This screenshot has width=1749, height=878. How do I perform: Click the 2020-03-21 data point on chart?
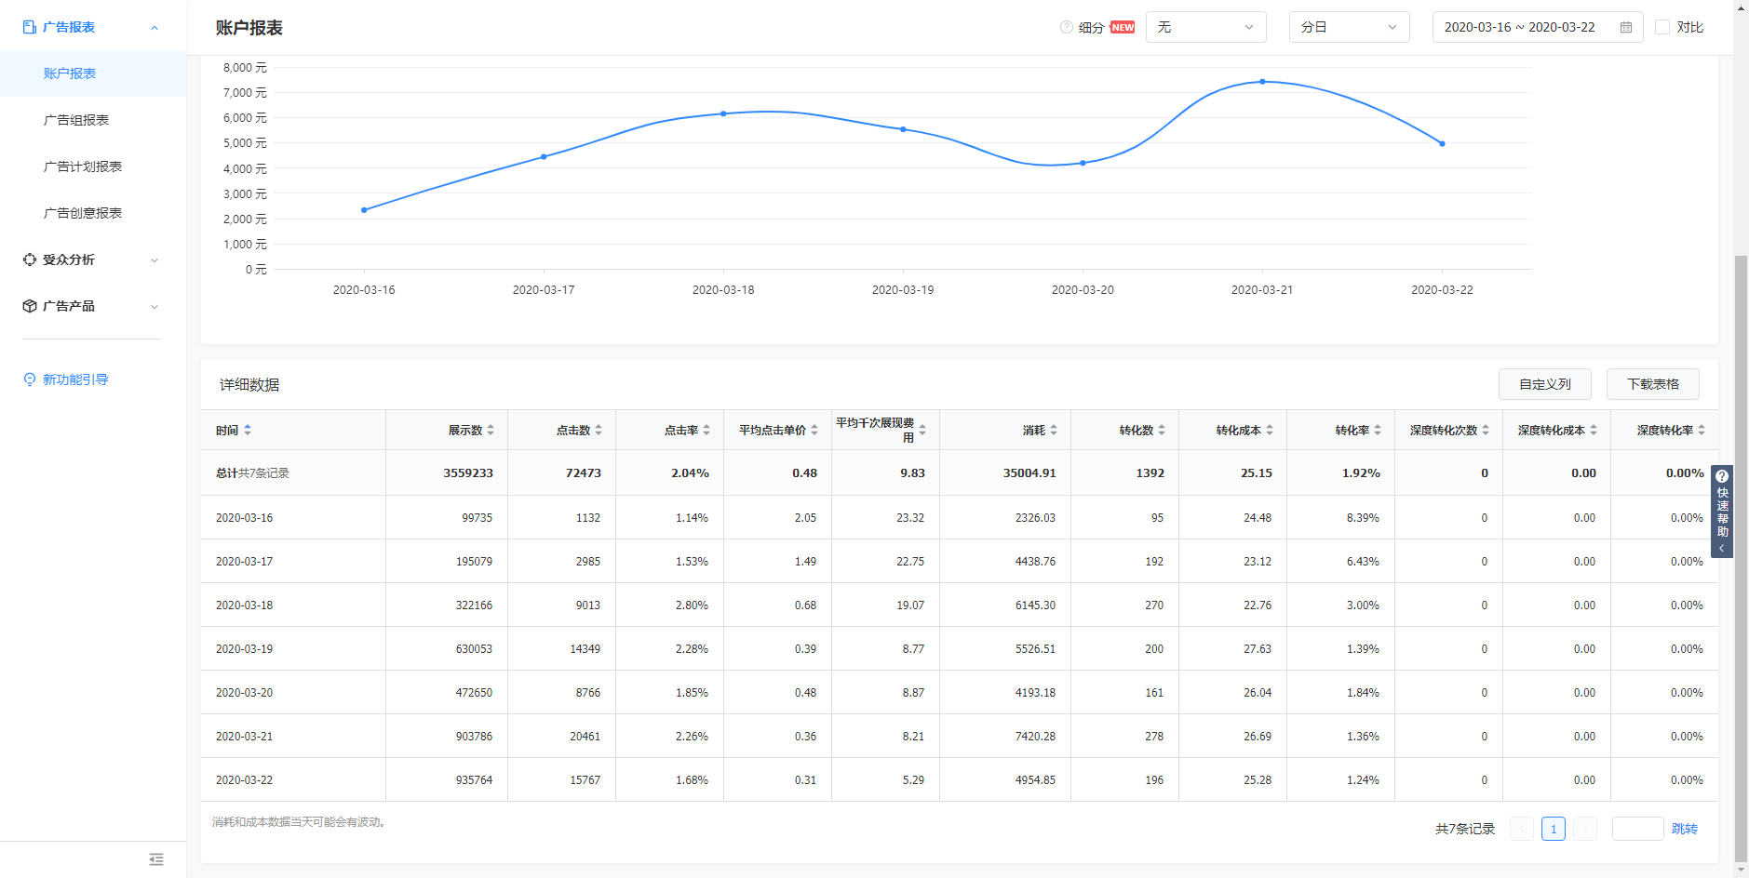1262,82
